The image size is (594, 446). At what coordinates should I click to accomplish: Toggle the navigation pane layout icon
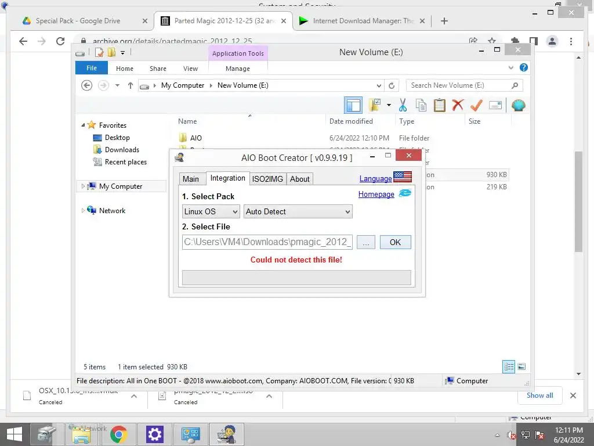pyautogui.click(x=353, y=105)
